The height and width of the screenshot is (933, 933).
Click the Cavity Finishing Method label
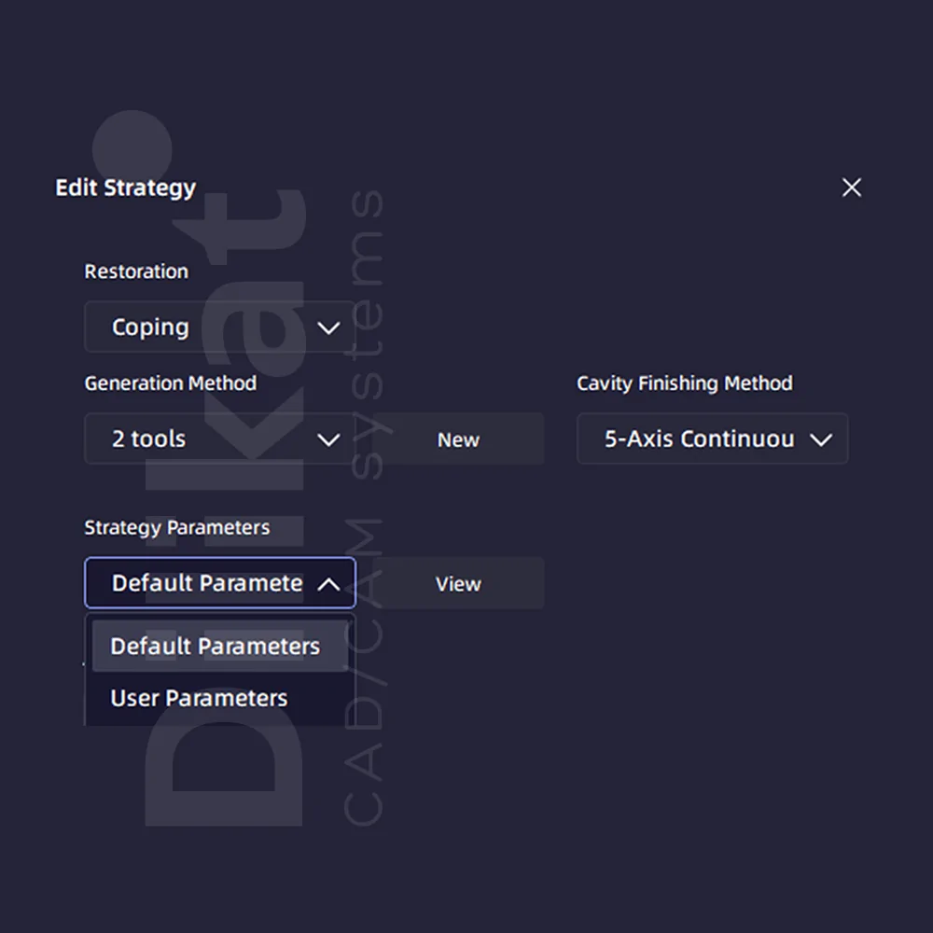(x=684, y=383)
